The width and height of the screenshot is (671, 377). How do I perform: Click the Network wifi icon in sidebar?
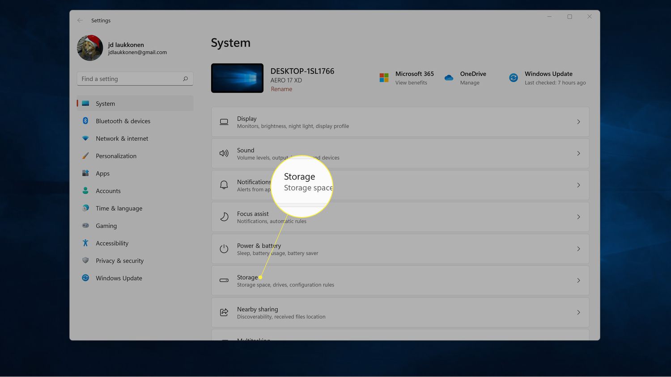85,138
